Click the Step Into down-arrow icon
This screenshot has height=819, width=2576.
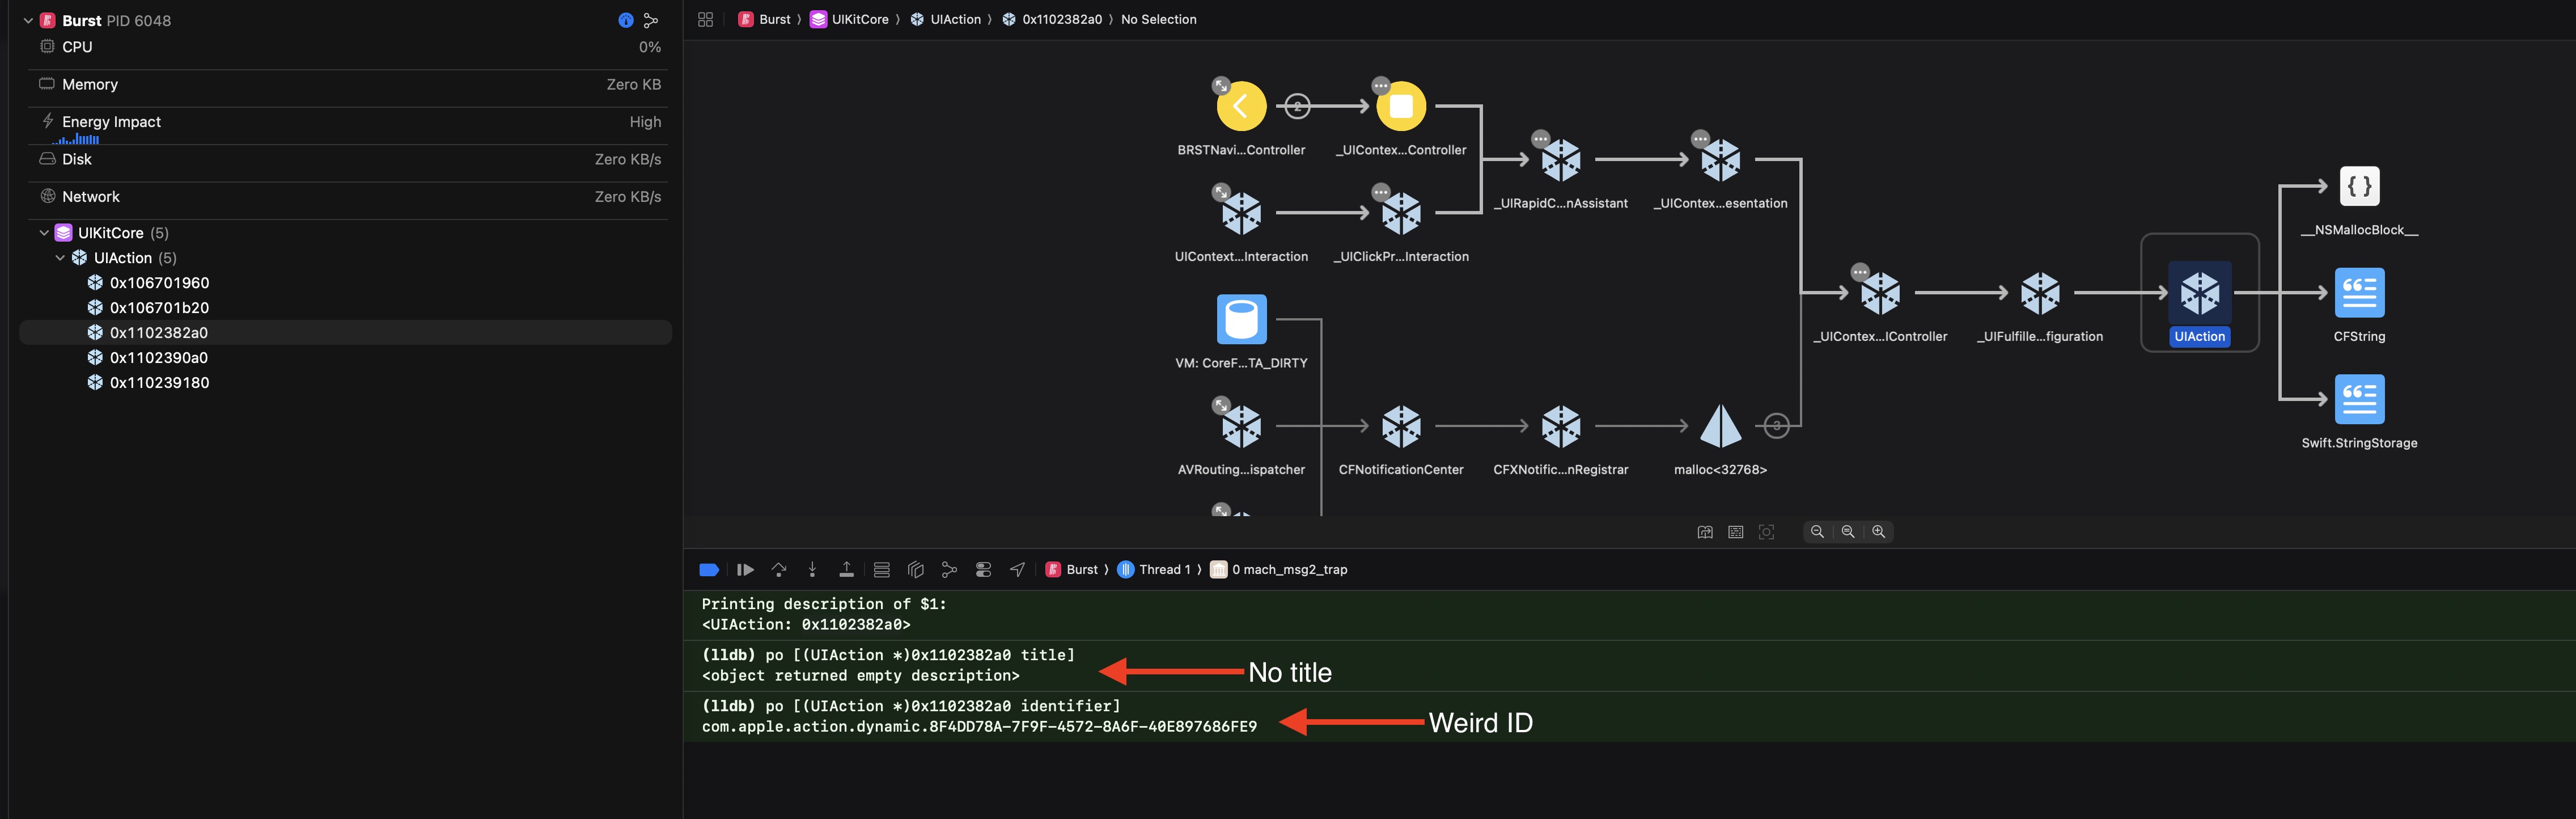tap(812, 570)
